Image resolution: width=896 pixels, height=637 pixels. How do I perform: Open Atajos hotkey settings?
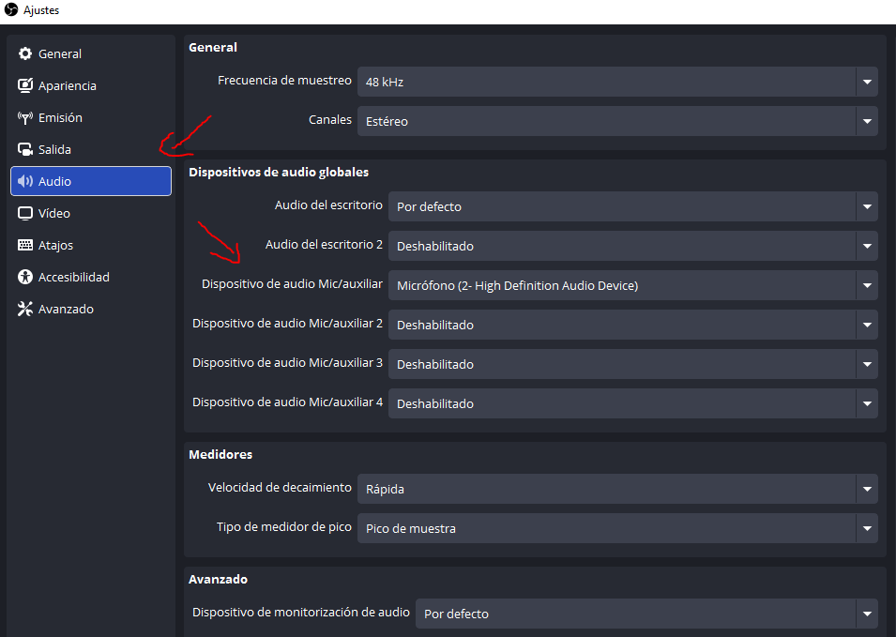(91, 245)
